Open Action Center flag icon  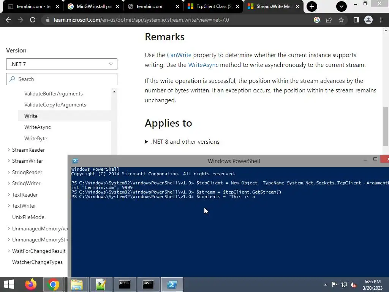pyautogui.click(x=335, y=285)
